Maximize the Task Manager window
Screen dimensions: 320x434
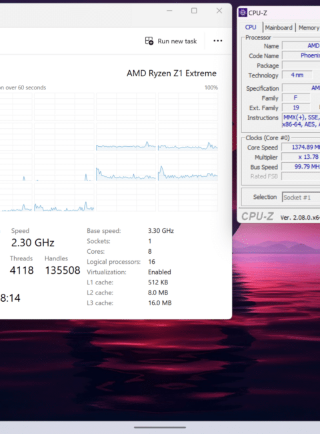point(194,11)
